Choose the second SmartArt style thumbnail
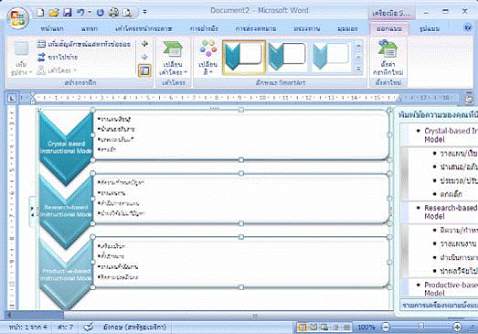This screenshot has width=478, height=334. (287, 58)
